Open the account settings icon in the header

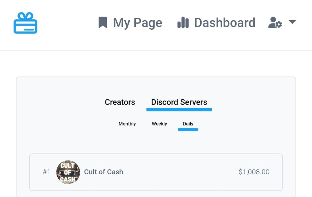tap(275, 22)
